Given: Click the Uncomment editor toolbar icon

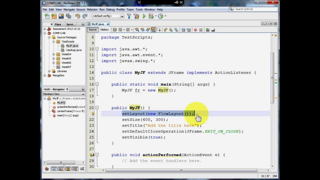Looking at the screenshot, I should coord(213,30).
